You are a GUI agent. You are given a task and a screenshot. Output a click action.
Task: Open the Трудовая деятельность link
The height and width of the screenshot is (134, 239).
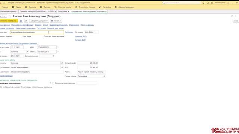(x=58, y=25)
